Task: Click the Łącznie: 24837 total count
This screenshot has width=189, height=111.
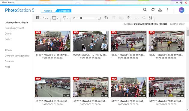Action: (177, 24)
